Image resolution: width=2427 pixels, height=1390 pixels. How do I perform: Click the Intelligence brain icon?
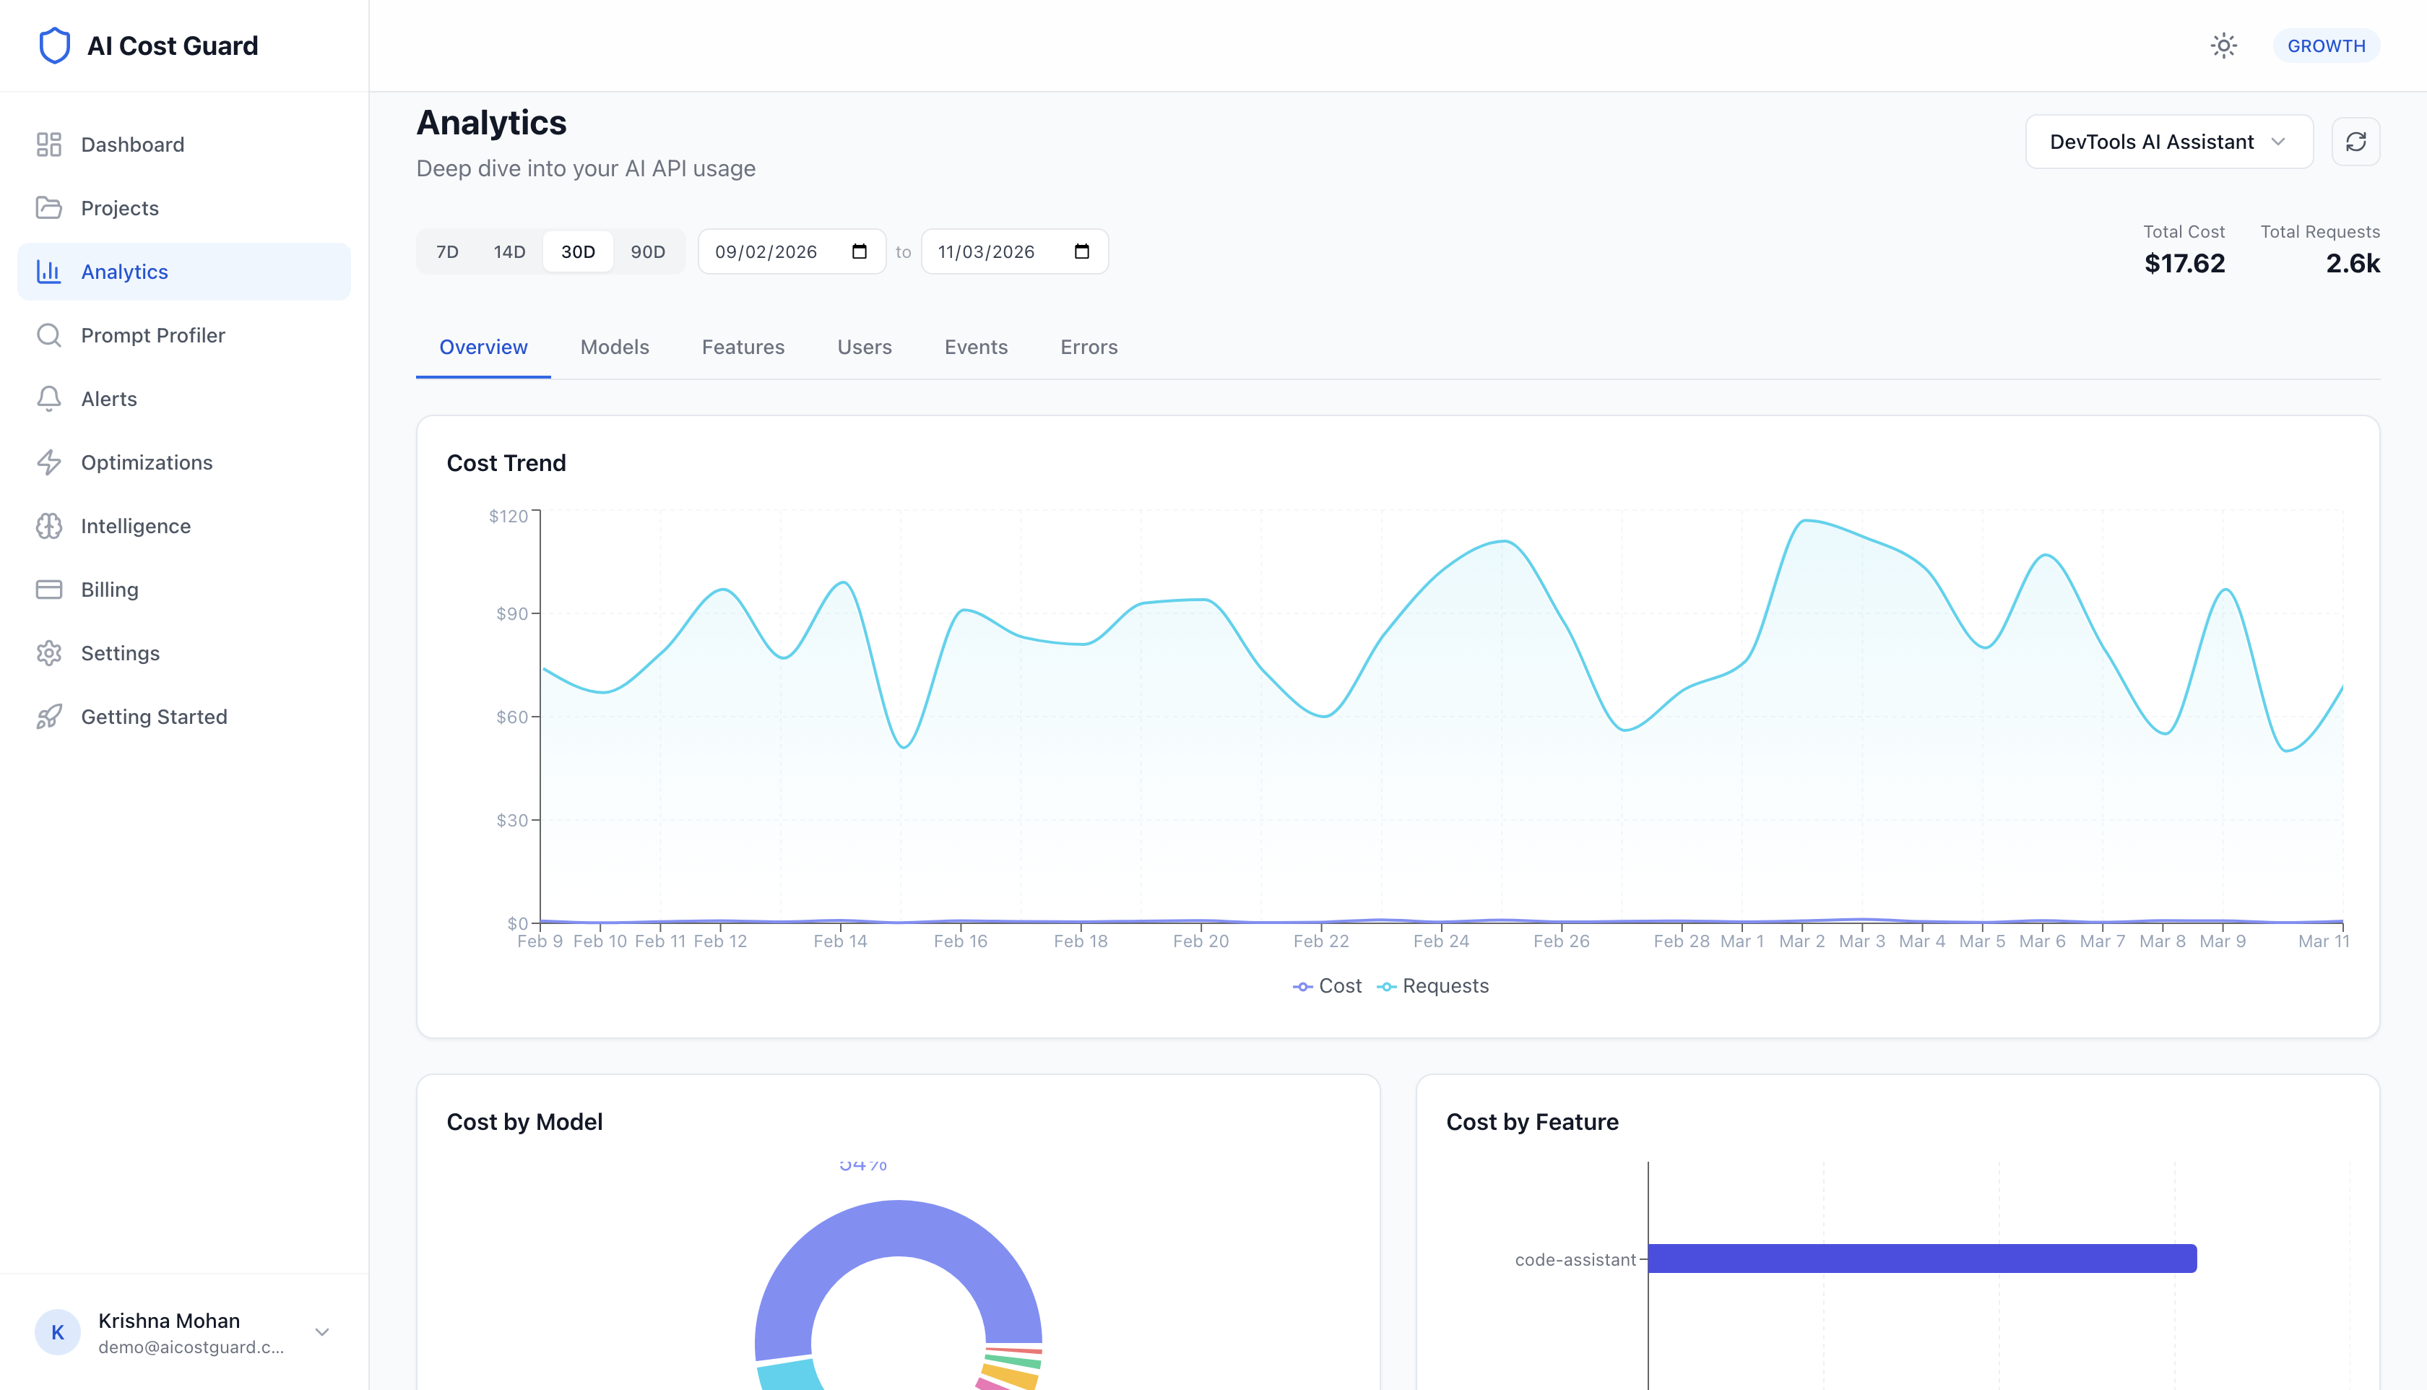click(x=48, y=526)
